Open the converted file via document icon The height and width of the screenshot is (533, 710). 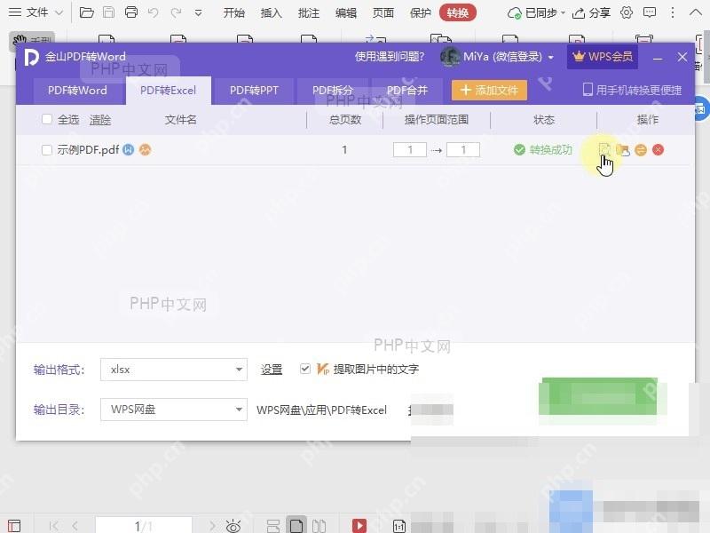(604, 149)
